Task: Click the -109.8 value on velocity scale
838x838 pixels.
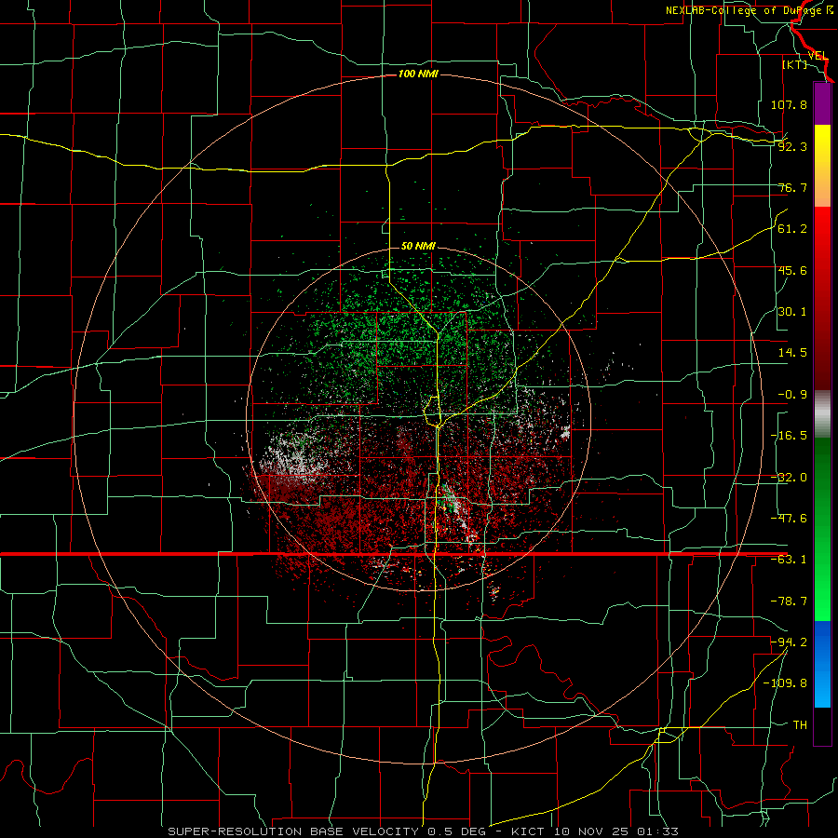Action: coord(785,683)
